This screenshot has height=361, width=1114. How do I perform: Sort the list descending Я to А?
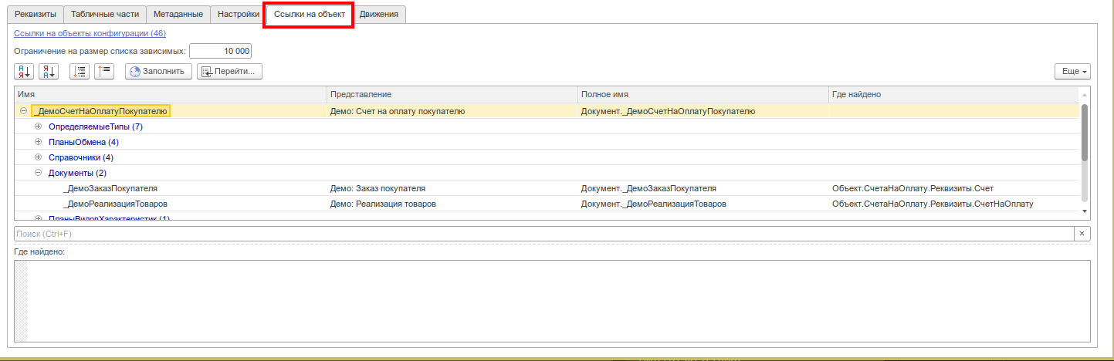pos(49,72)
